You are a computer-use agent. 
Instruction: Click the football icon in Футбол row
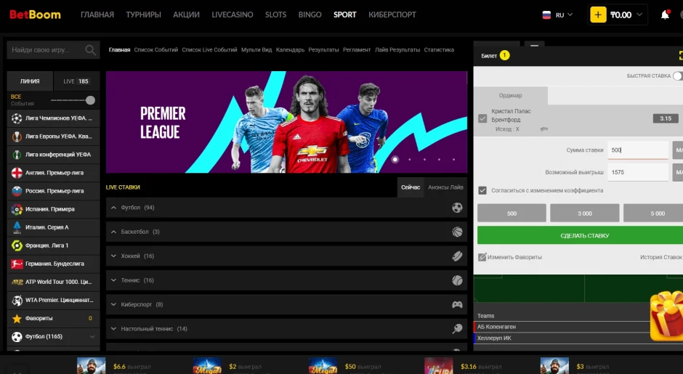pyautogui.click(x=457, y=208)
